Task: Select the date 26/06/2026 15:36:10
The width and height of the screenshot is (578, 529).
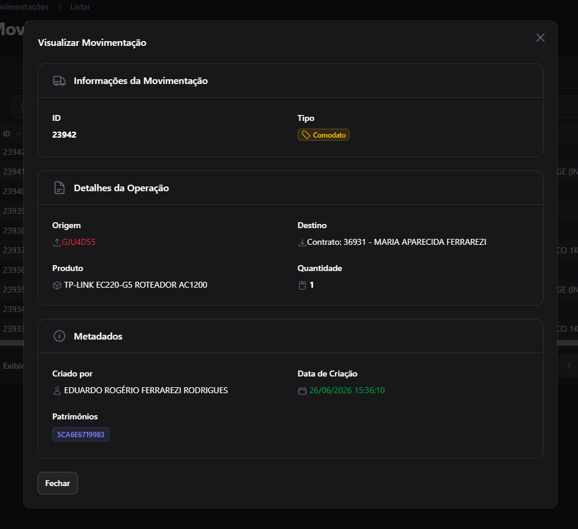Action: pyautogui.click(x=347, y=390)
